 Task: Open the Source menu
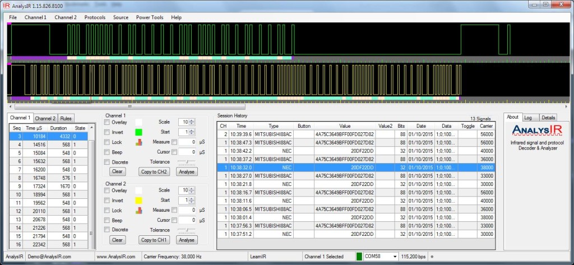121,17
